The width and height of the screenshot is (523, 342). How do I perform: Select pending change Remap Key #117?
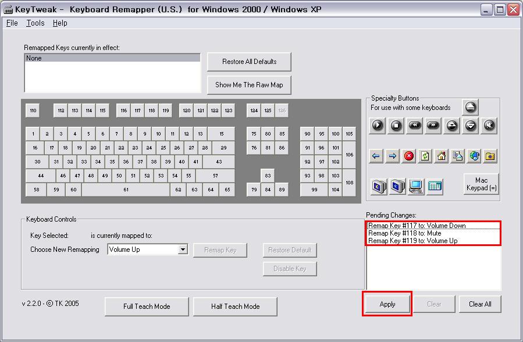(x=433, y=226)
